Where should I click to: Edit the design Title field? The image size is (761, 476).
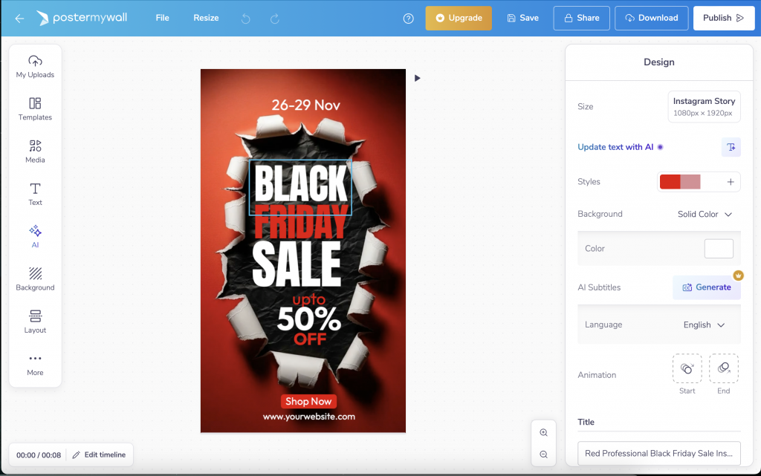coord(658,453)
